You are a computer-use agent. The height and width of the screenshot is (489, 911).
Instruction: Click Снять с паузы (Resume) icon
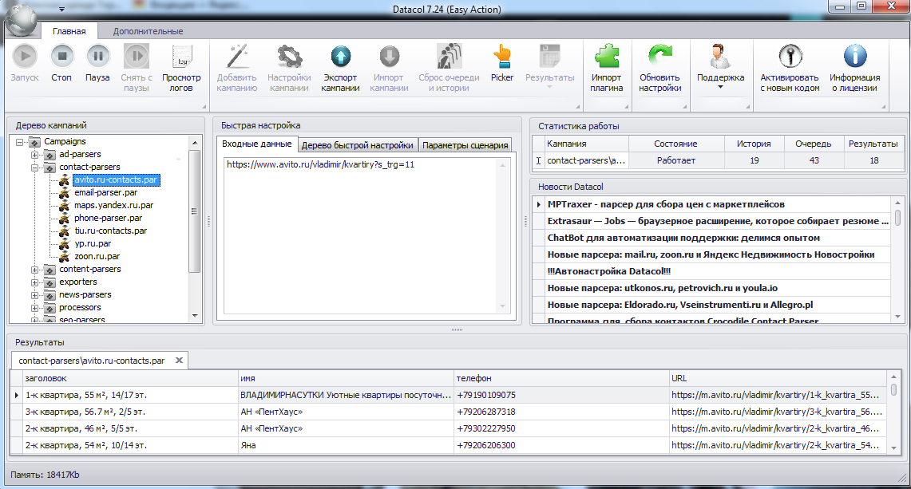pos(137,57)
